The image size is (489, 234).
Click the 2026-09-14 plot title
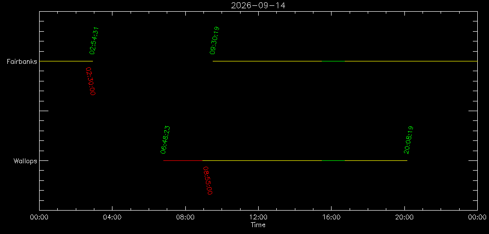pos(258,5)
